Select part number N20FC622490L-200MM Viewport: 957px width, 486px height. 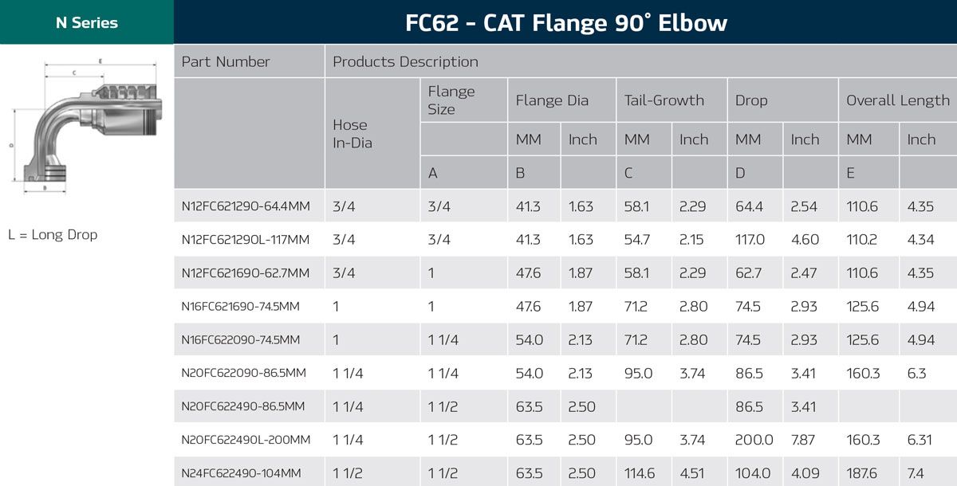[246, 440]
